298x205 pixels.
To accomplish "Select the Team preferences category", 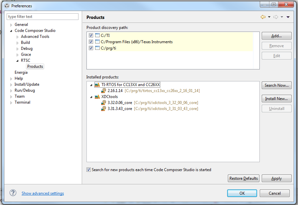I will 20,96.
